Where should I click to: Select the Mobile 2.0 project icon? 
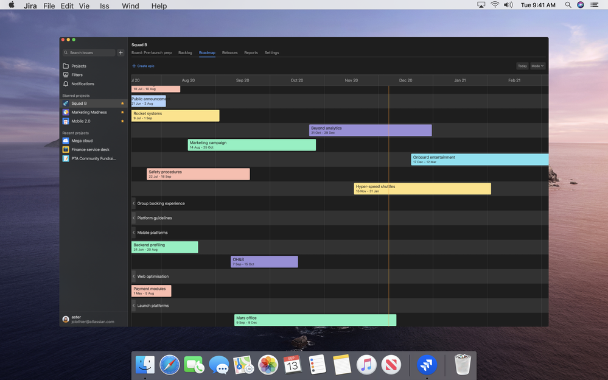[66, 121]
